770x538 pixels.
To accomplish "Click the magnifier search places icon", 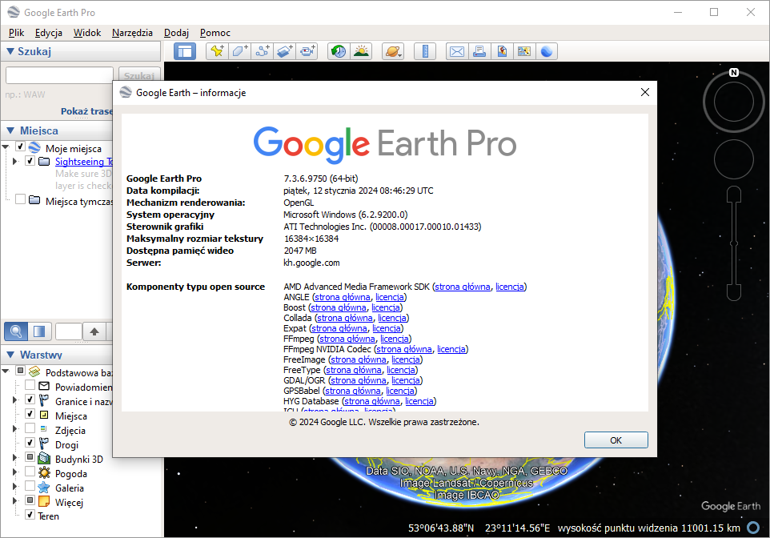I will (x=16, y=331).
